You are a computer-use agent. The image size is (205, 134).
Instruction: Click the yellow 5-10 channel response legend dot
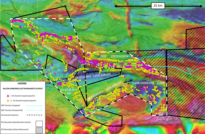[8, 101]
